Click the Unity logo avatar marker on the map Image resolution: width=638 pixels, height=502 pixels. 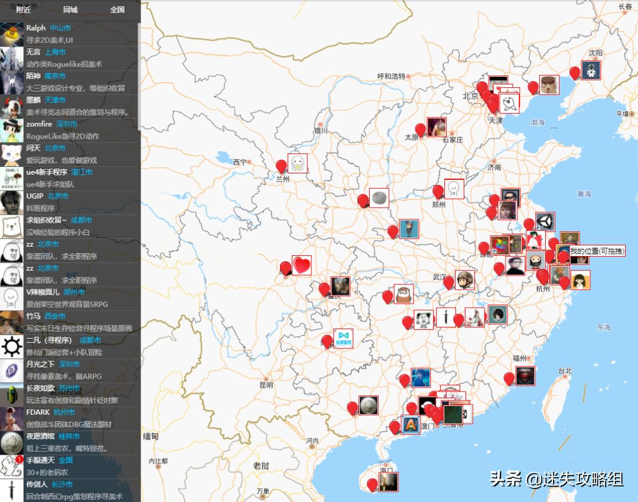(545, 222)
